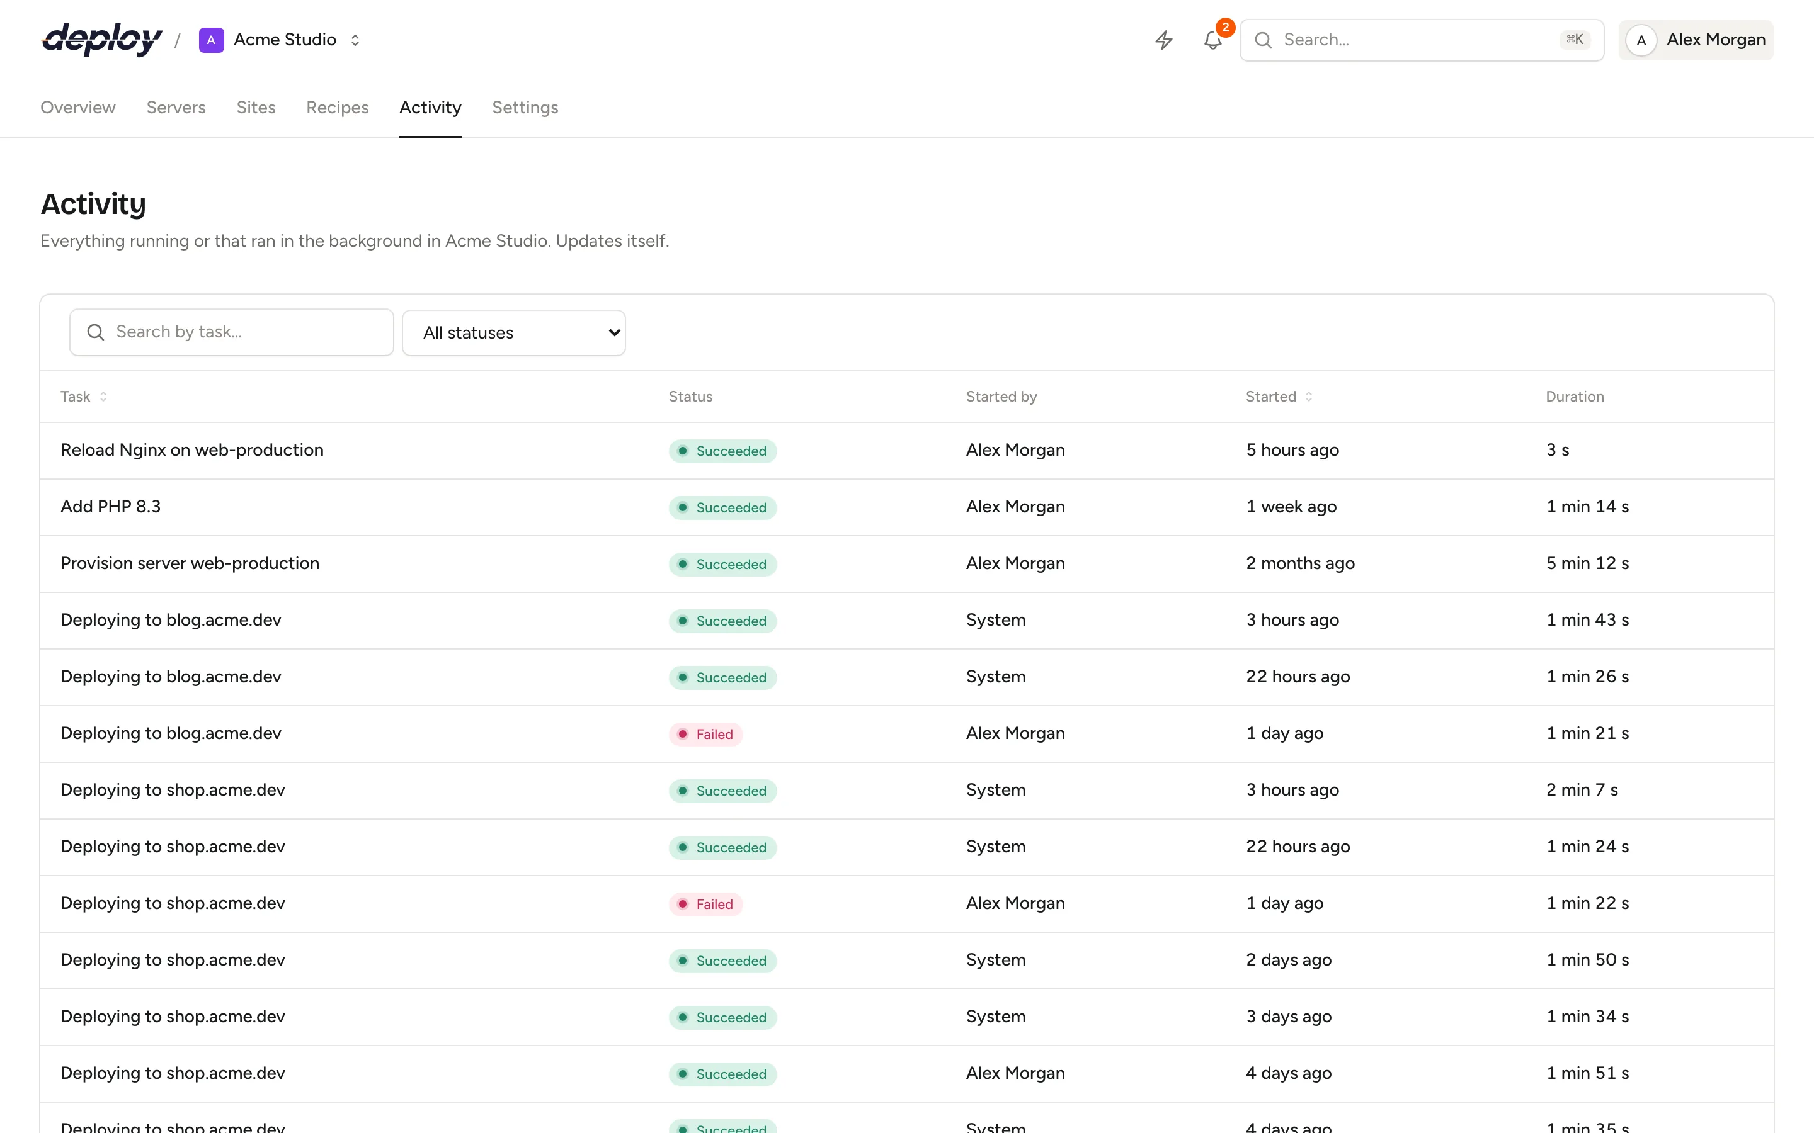Click Failed badge for blog.acme.dev deploy
This screenshot has height=1133, width=1814.
click(706, 733)
